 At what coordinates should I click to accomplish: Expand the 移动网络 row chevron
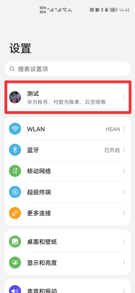(124, 171)
